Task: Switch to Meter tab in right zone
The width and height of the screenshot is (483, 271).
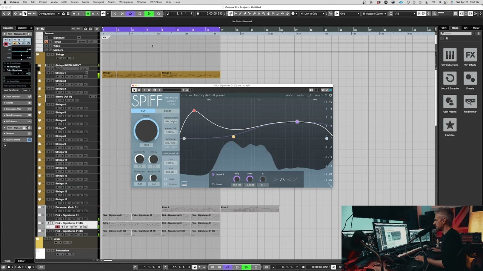Action: tap(476, 28)
